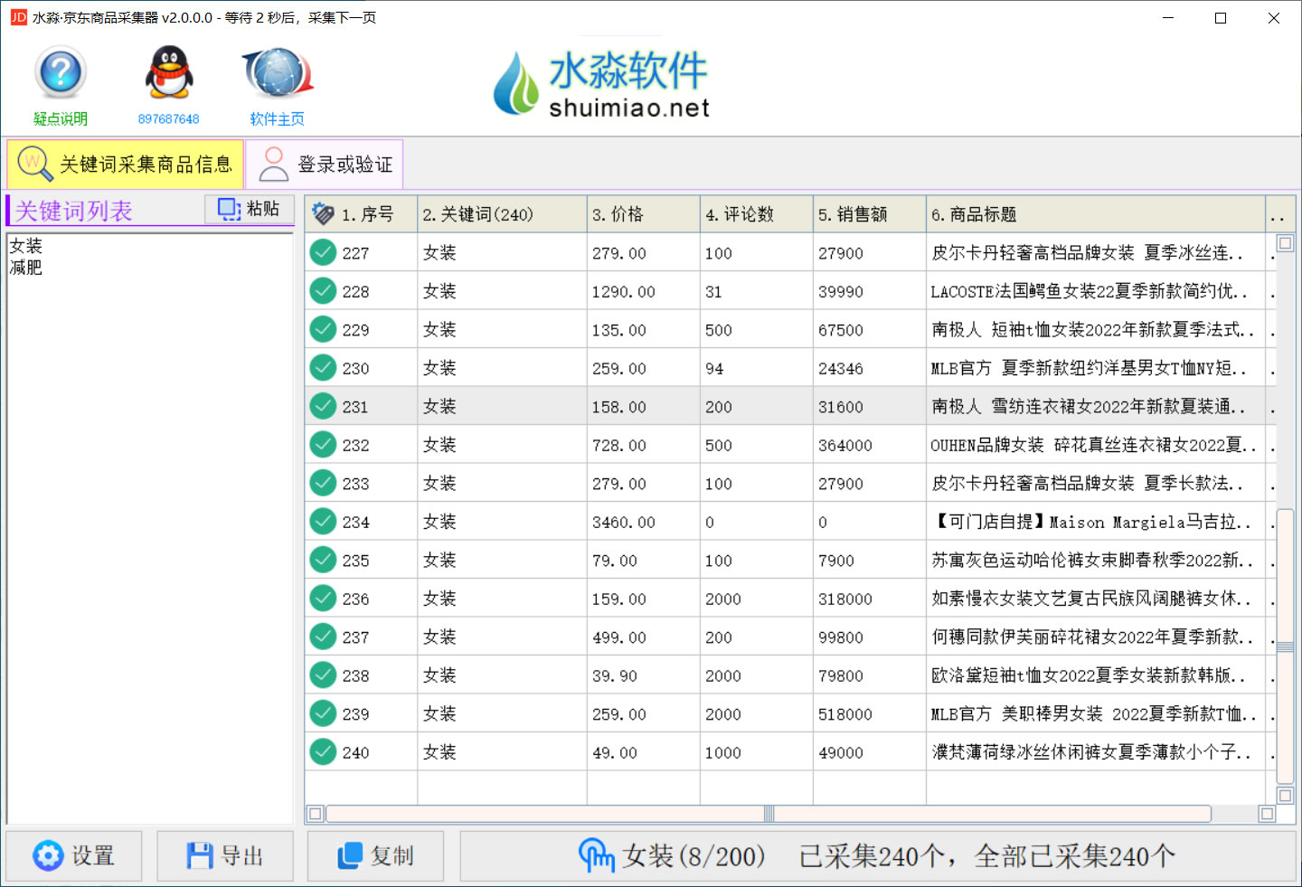Click the green check icon for row 238
1302x887 pixels.
click(x=323, y=675)
